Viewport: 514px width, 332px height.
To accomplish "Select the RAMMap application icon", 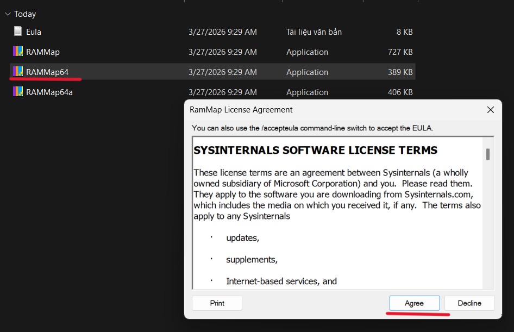I will [18, 52].
